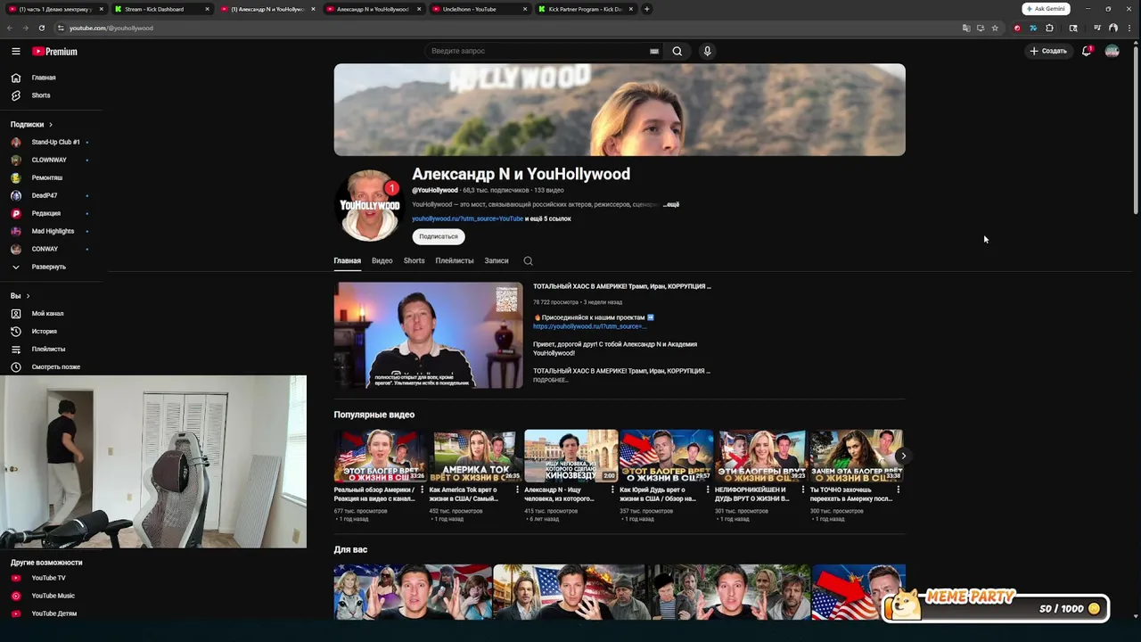Open the notifications bell

pyautogui.click(x=1087, y=51)
